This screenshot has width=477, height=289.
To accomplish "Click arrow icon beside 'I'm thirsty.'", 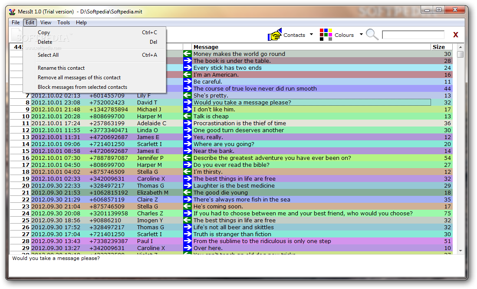I will click(x=188, y=172).
